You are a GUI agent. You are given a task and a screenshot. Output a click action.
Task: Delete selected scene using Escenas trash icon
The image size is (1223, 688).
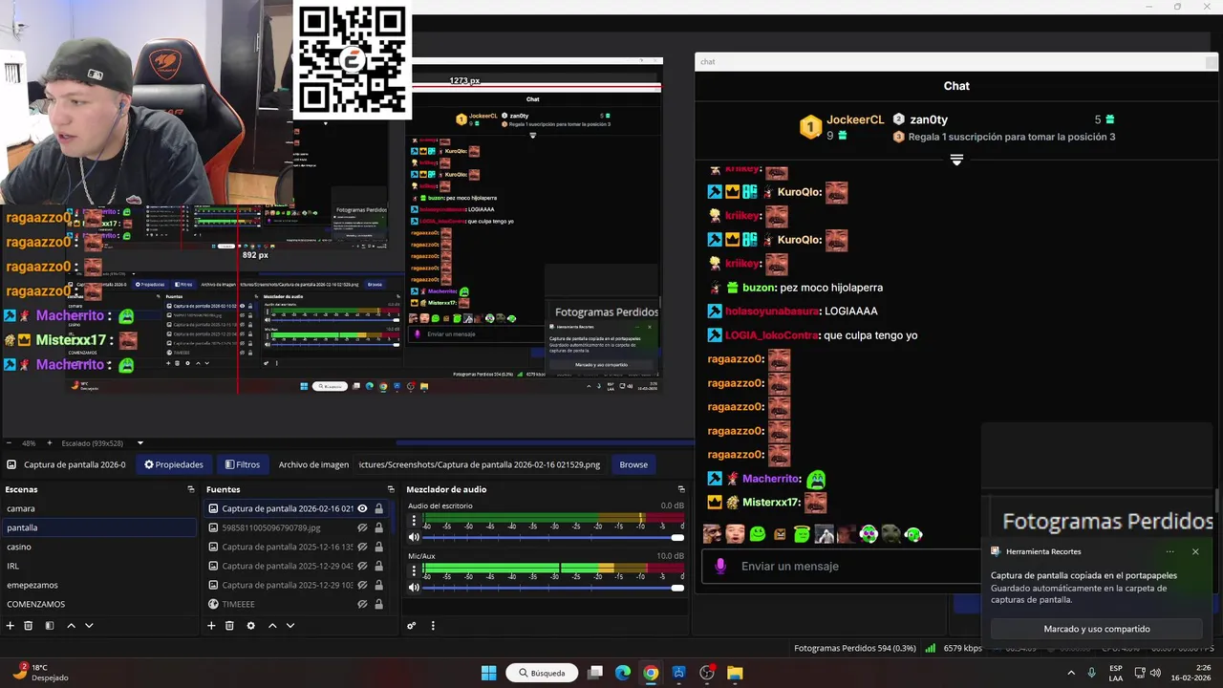click(29, 626)
